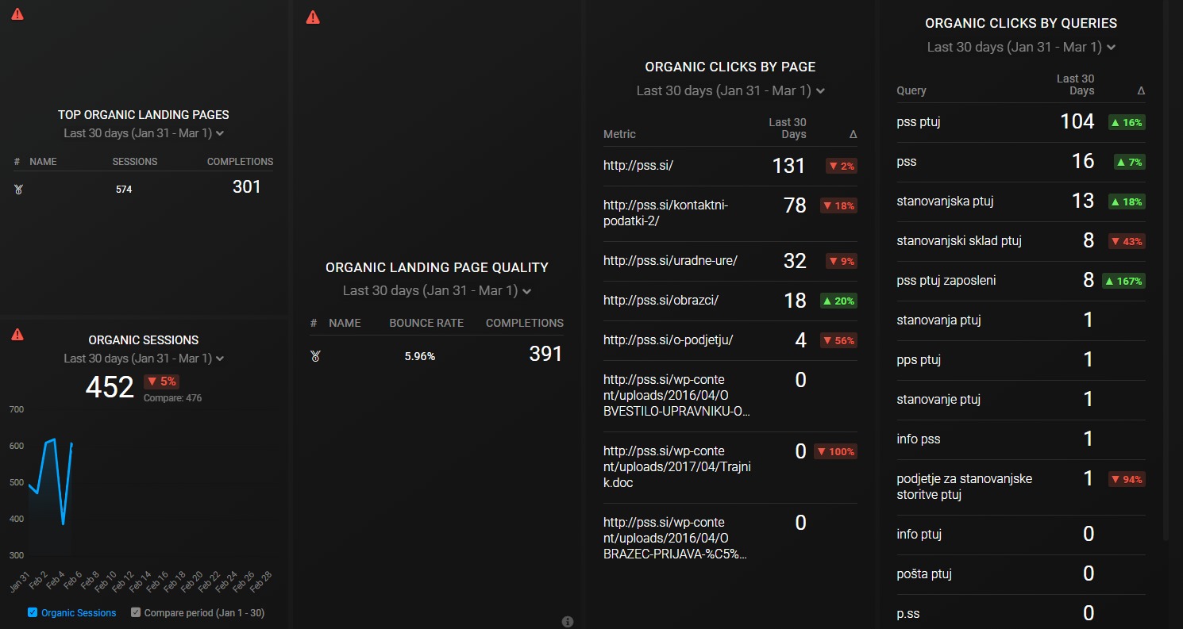The image size is (1183, 629).
Task: Select the medal icon beside the 5.96% bounce rate
Action: tap(315, 356)
